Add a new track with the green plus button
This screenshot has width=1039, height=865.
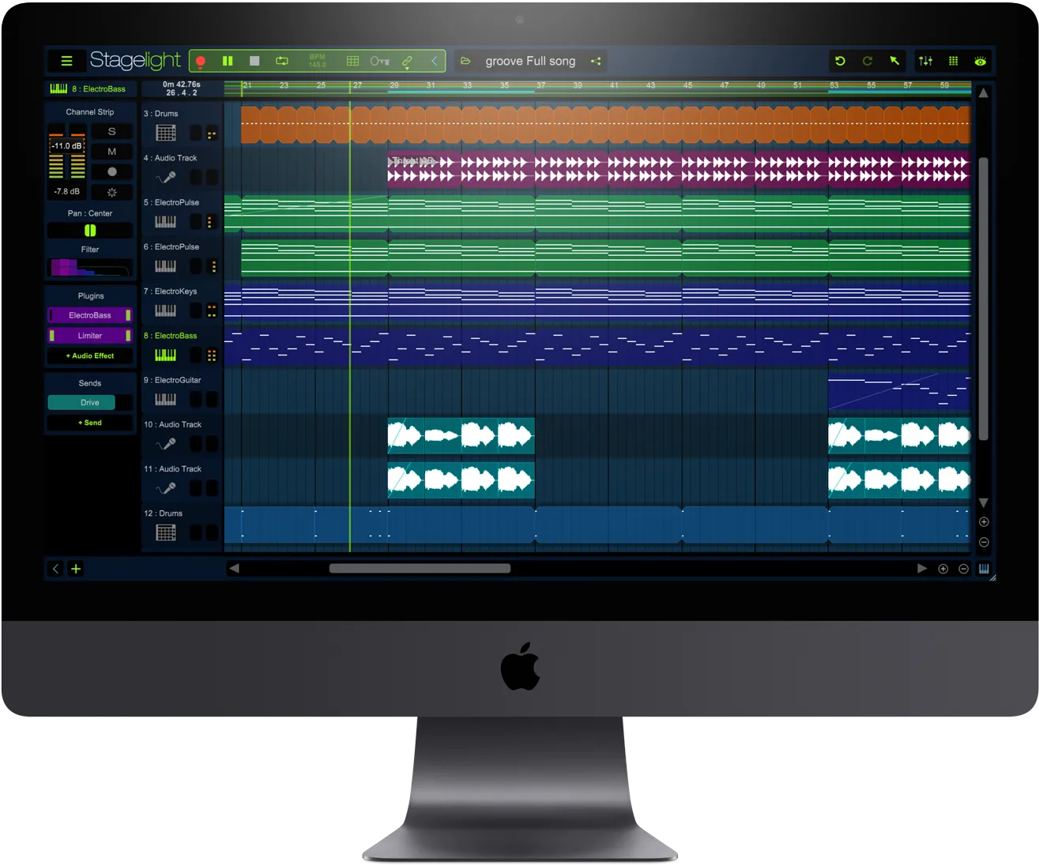(76, 569)
